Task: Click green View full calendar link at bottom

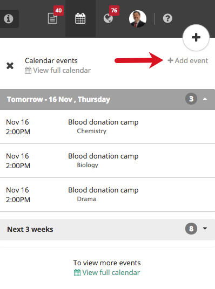Action: [111, 272]
